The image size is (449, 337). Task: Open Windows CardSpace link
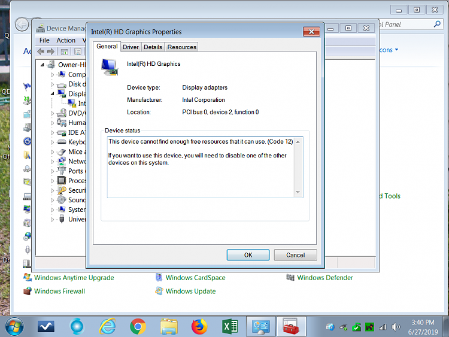(x=195, y=278)
